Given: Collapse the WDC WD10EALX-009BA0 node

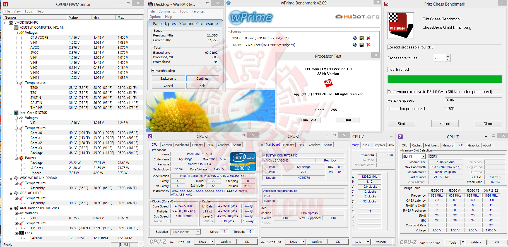Looking at the screenshot, I should (x=11, y=178).
